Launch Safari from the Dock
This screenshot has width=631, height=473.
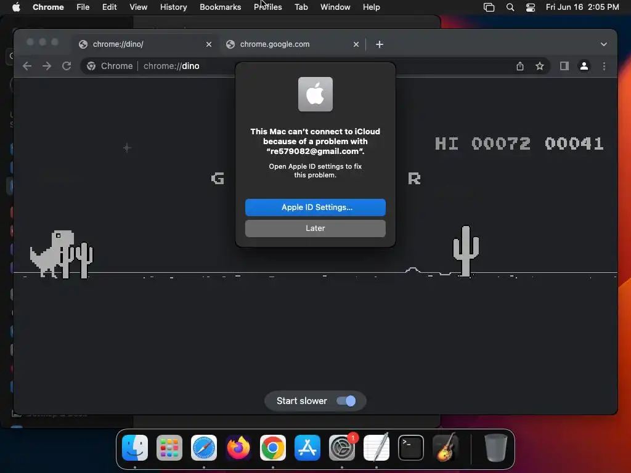(203, 447)
